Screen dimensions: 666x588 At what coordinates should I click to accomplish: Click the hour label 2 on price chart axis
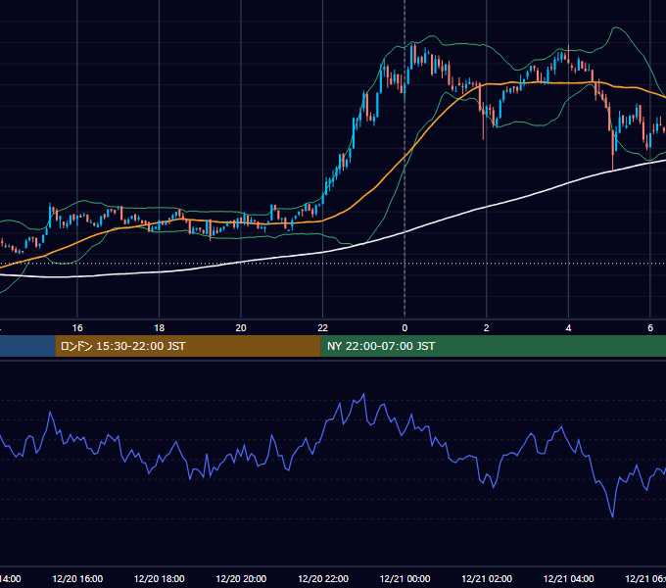coord(487,328)
